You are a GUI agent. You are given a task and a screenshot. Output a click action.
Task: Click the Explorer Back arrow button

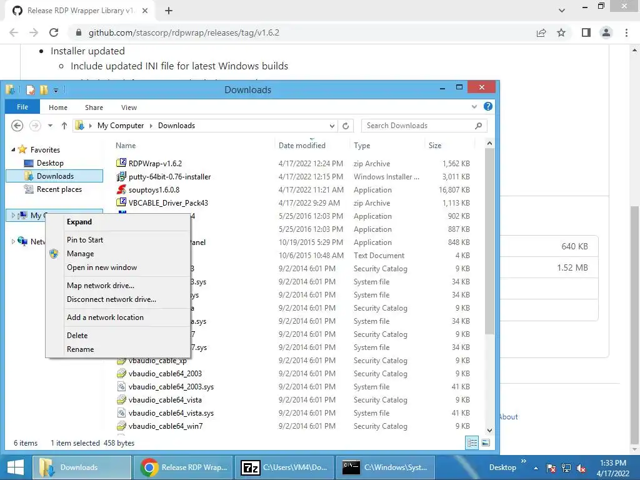click(17, 125)
